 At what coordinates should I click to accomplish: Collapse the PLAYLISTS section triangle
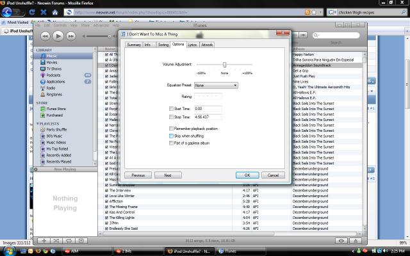(38, 124)
